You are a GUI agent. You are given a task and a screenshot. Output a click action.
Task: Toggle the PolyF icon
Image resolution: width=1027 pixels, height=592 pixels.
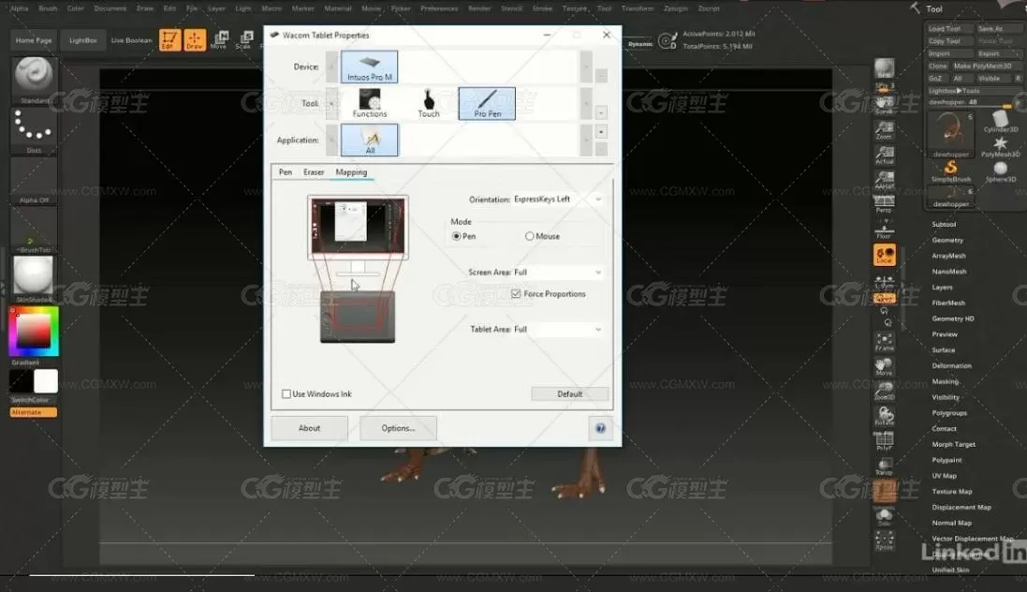884,441
